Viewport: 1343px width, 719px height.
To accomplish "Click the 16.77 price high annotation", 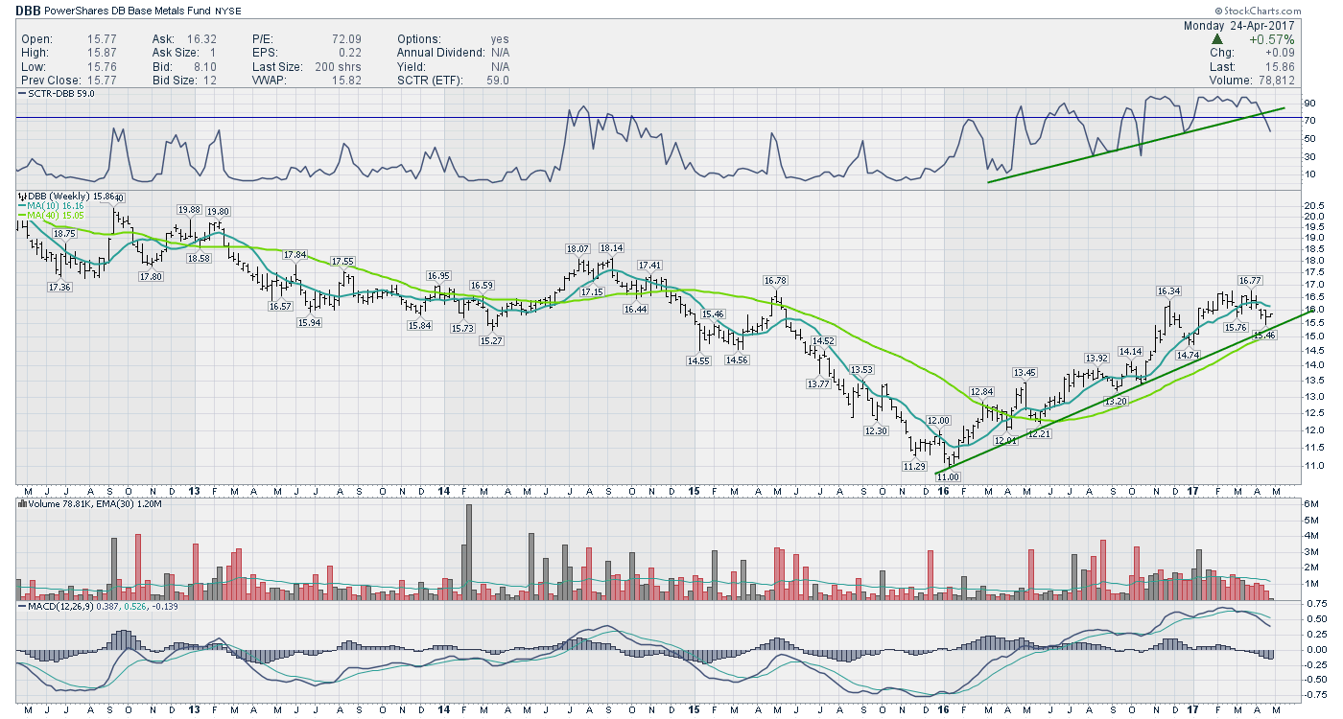I will click(x=1249, y=281).
